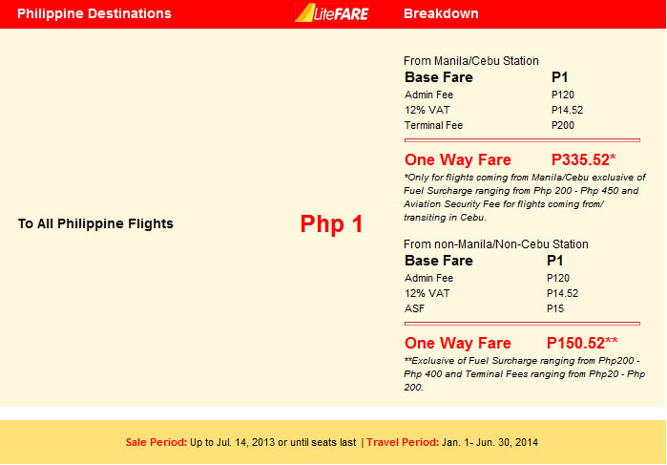The image size is (667, 465).
Task: Click the Sale Period label
Action: pyautogui.click(x=156, y=442)
